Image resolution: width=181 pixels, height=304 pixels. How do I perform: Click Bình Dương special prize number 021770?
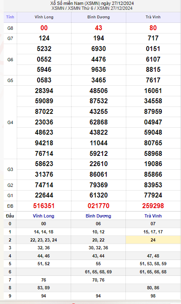click(98, 206)
